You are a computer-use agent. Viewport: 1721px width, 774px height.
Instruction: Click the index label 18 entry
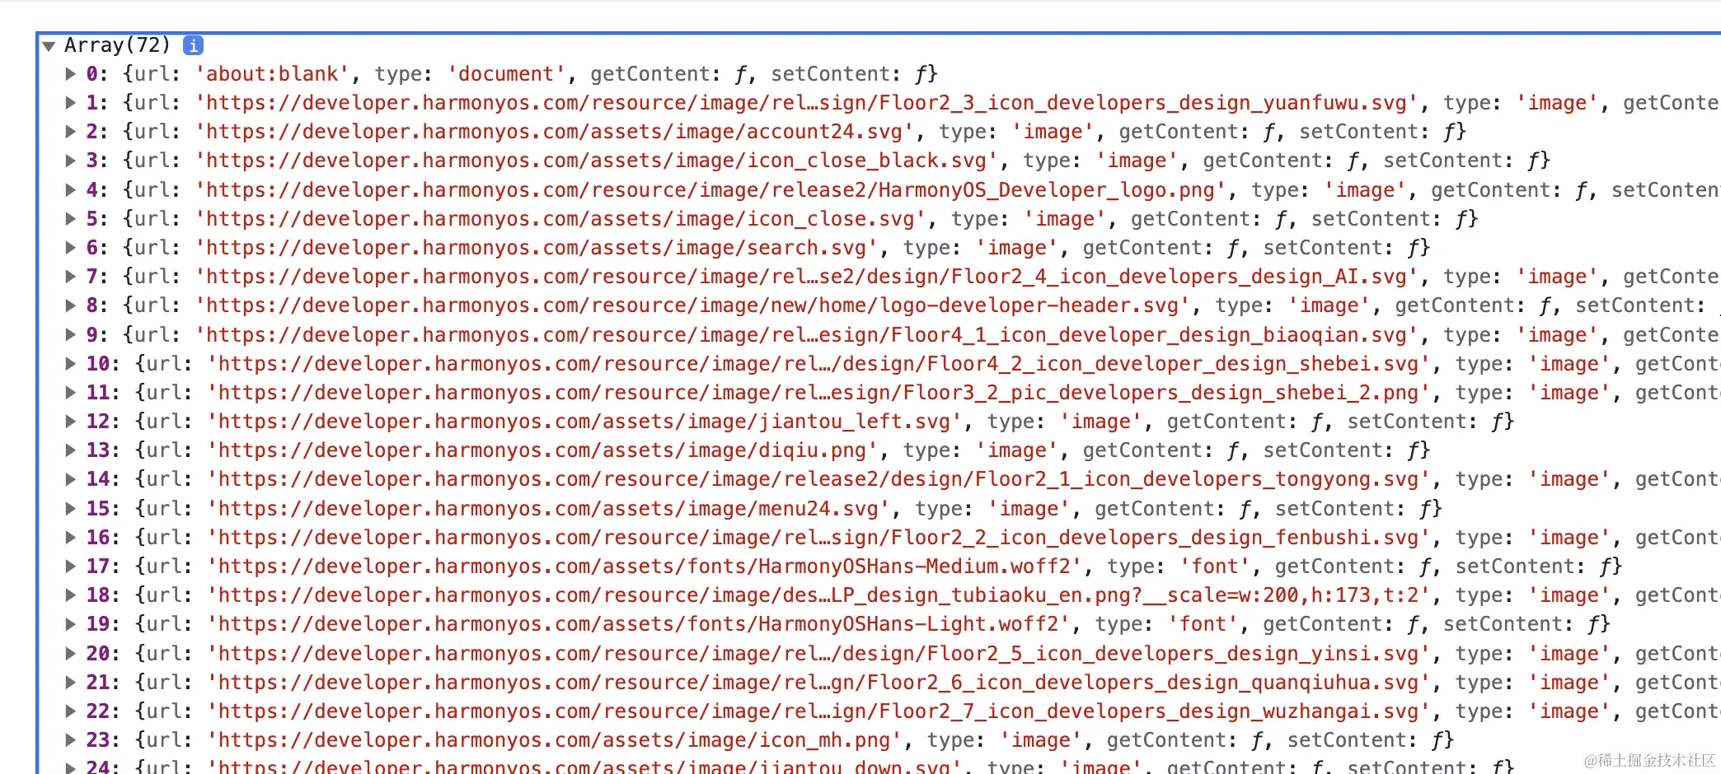[x=98, y=594]
